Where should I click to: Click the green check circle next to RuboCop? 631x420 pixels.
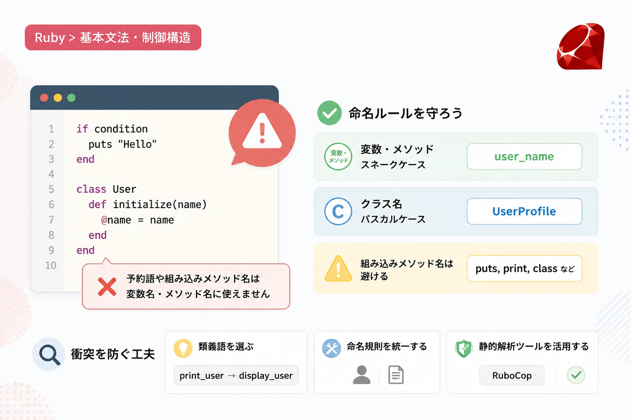pos(576,375)
